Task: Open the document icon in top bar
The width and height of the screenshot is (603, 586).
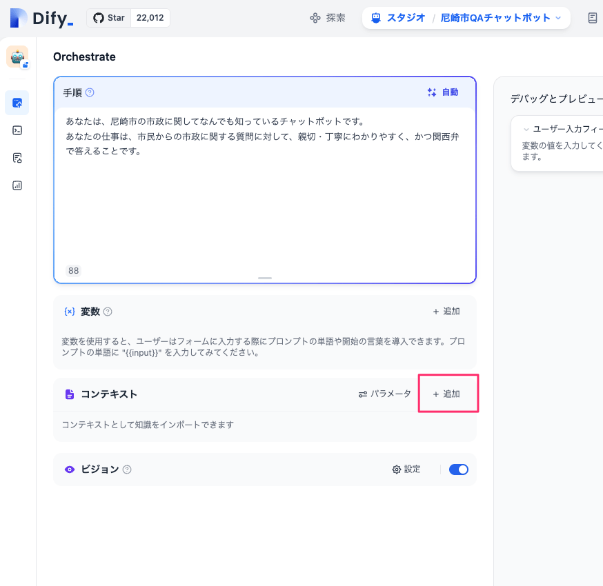Action: tap(593, 18)
